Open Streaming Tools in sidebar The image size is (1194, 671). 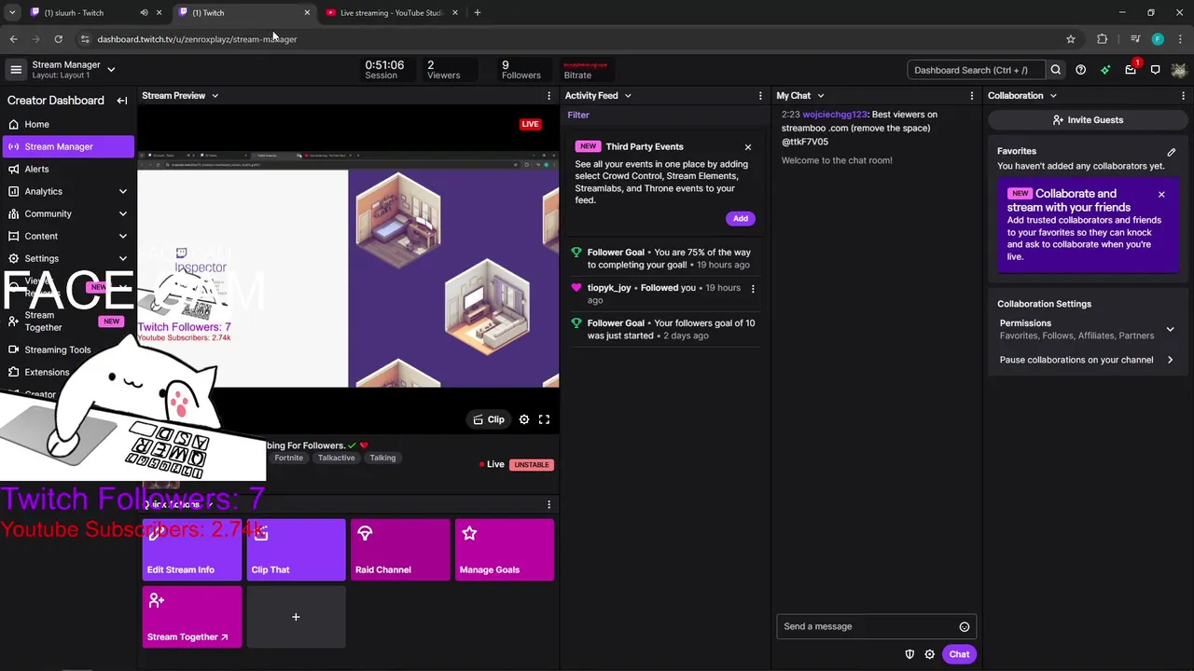point(67,350)
